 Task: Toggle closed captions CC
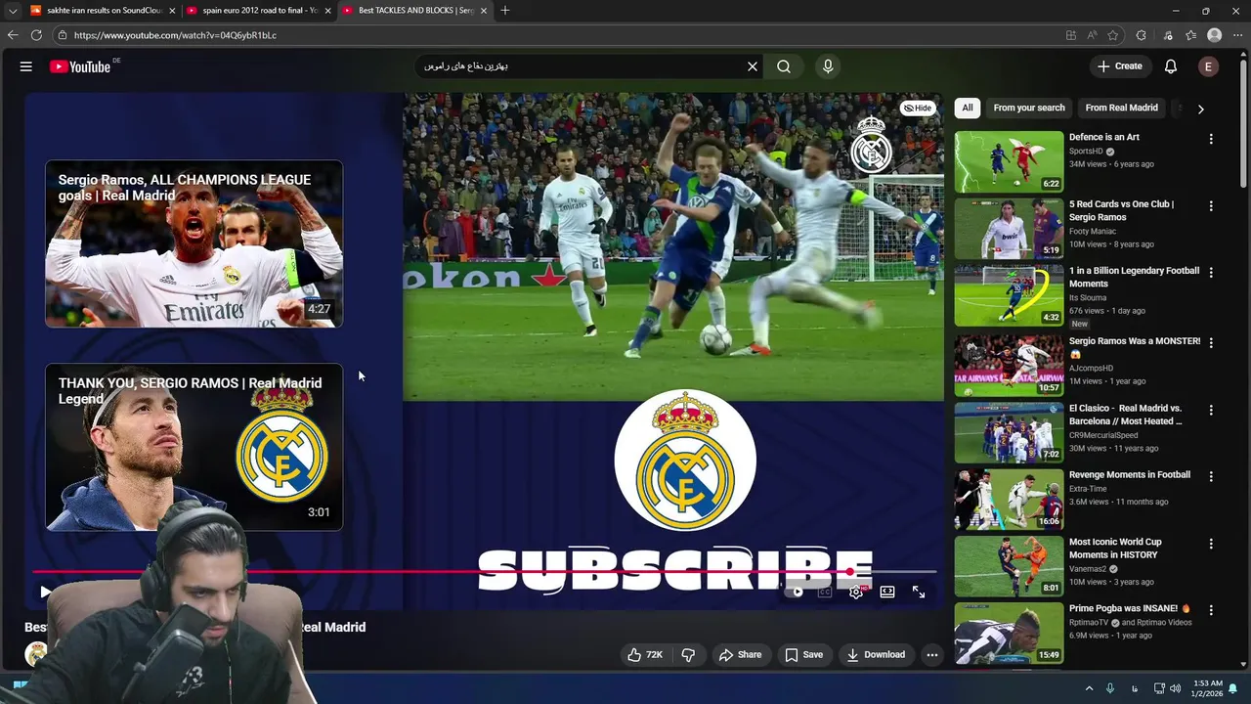pyautogui.click(x=825, y=592)
